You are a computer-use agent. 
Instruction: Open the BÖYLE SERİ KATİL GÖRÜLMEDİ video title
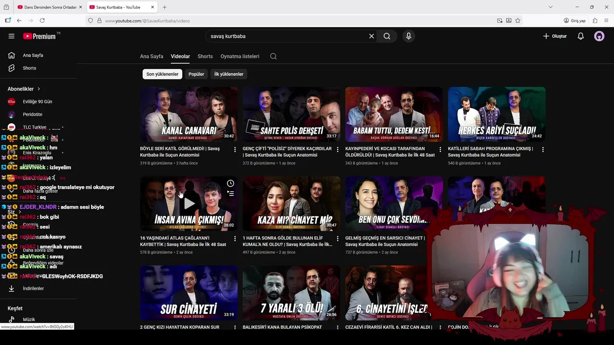click(180, 151)
